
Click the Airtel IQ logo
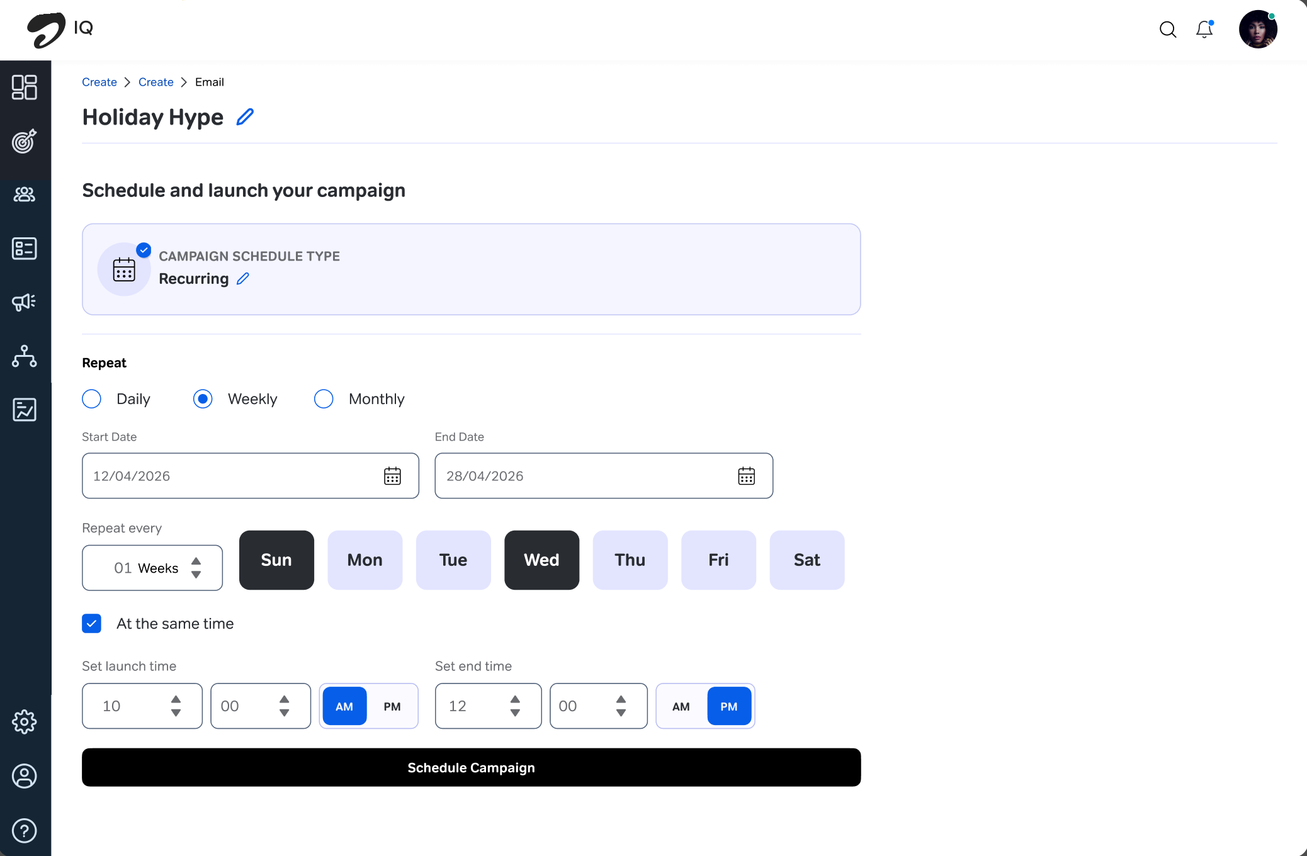60,30
